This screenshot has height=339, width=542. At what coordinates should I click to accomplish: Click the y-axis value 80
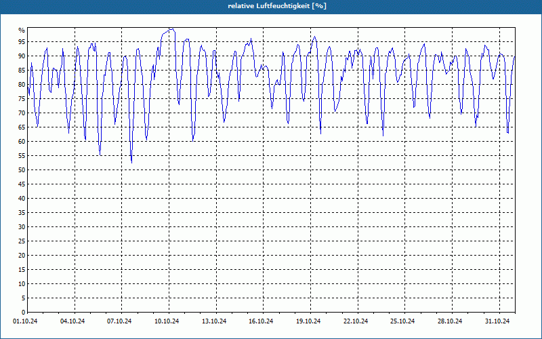coord(22,84)
